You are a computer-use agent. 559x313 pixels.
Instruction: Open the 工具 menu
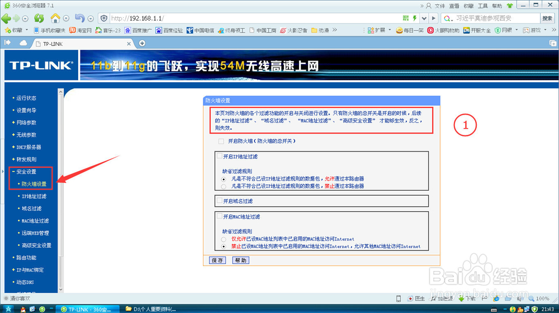click(x=482, y=6)
